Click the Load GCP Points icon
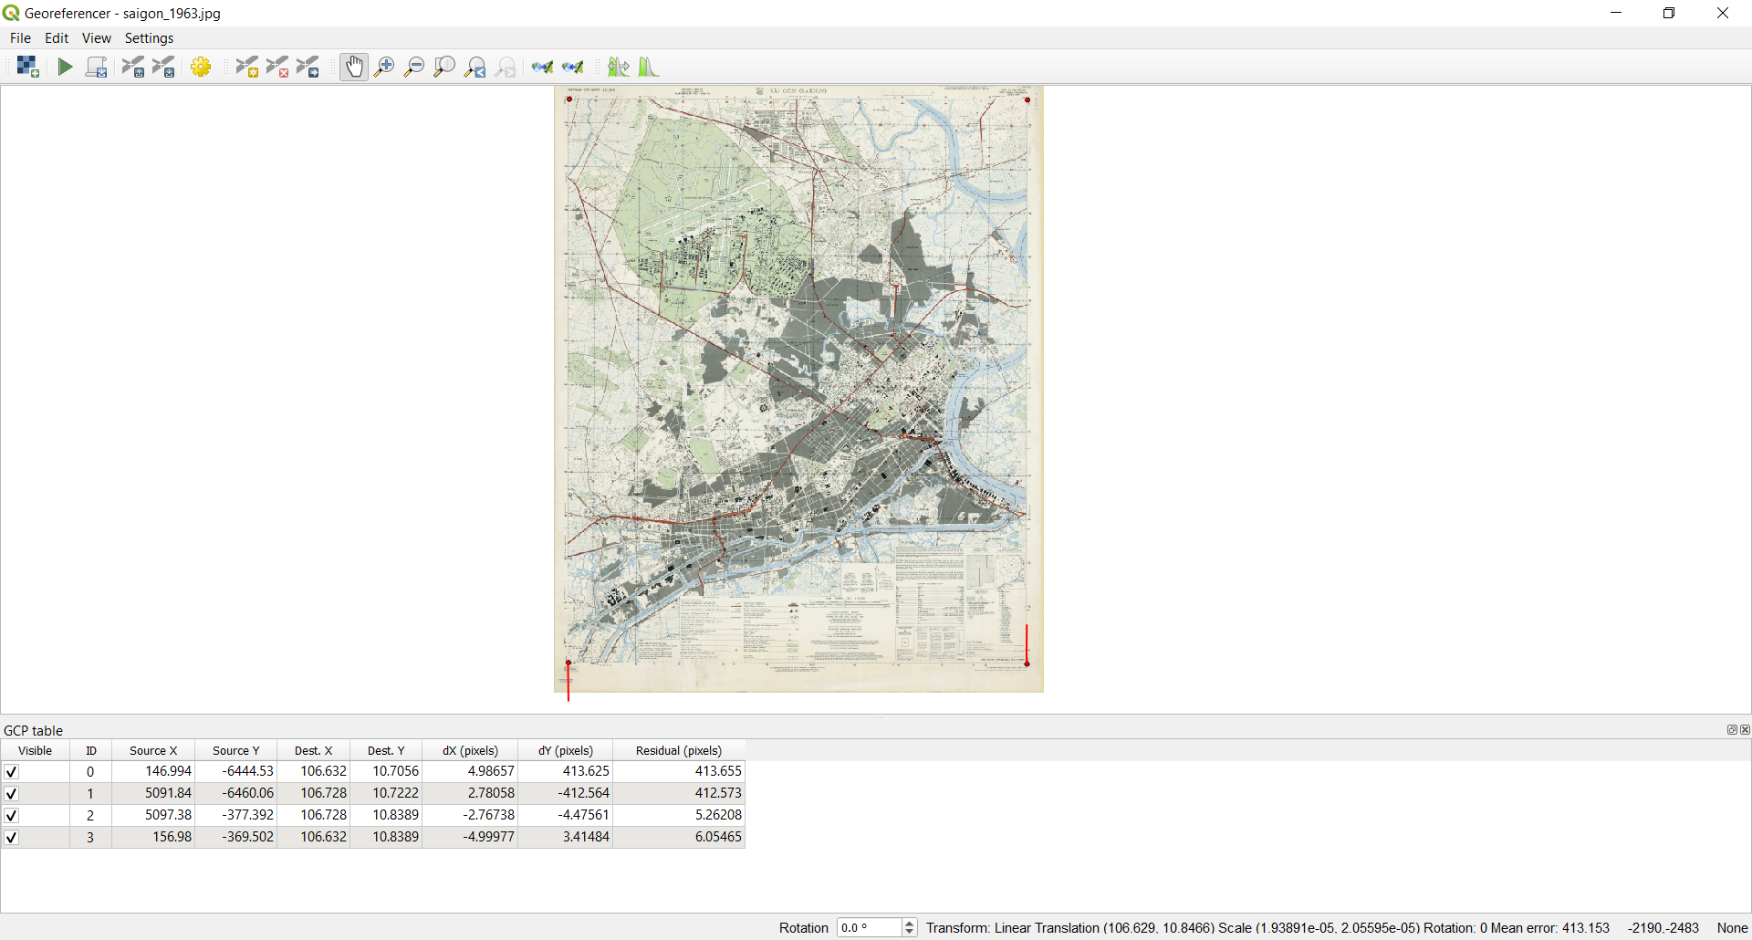The image size is (1752, 940). point(133,67)
